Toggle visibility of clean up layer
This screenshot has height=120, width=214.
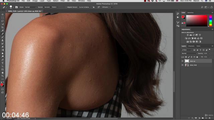click(182, 61)
